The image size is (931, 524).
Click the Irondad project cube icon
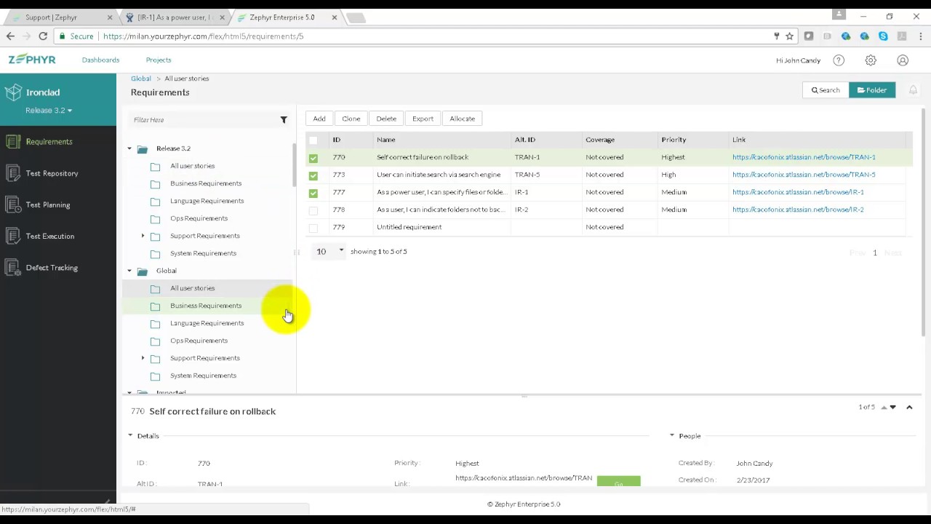(12, 92)
